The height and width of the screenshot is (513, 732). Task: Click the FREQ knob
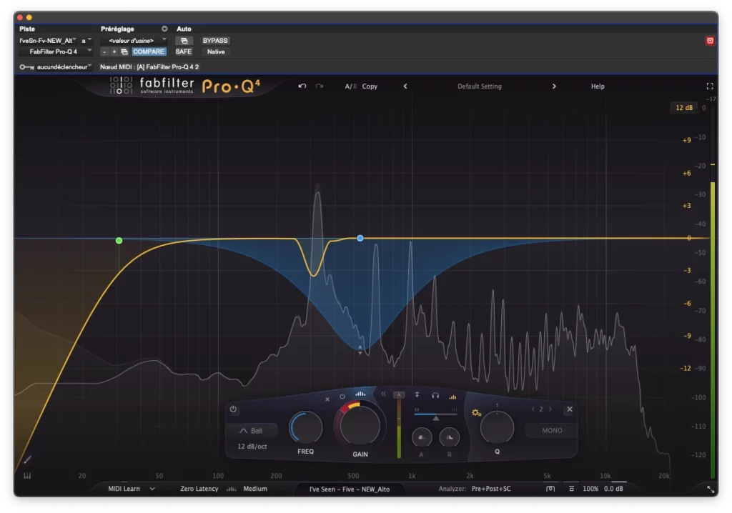pos(306,427)
